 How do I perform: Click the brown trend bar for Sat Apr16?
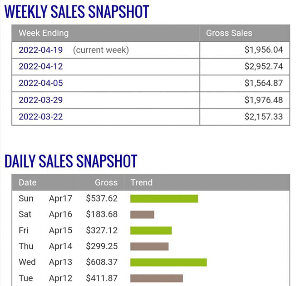click(x=142, y=215)
